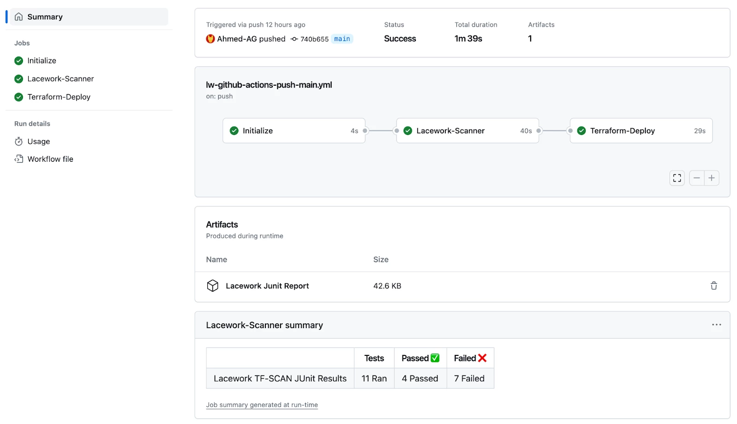The width and height of the screenshot is (737, 424).
Task: Open the Lacework-Scanner node in workflow graph
Action: (468, 131)
